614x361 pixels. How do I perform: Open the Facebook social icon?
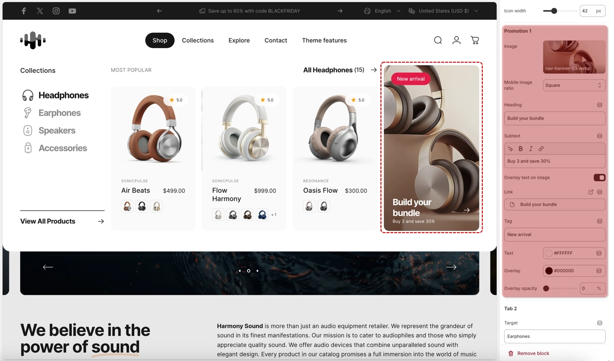click(24, 11)
